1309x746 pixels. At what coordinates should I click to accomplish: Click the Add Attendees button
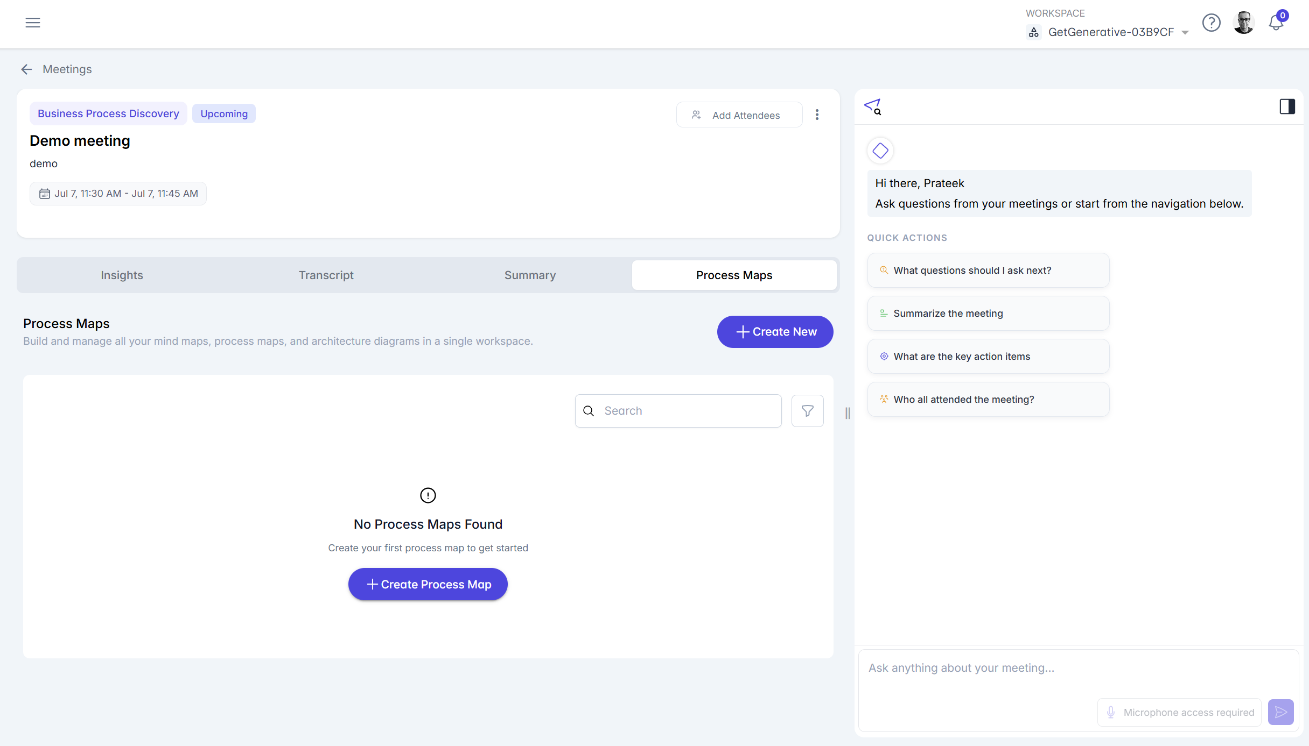click(x=739, y=115)
